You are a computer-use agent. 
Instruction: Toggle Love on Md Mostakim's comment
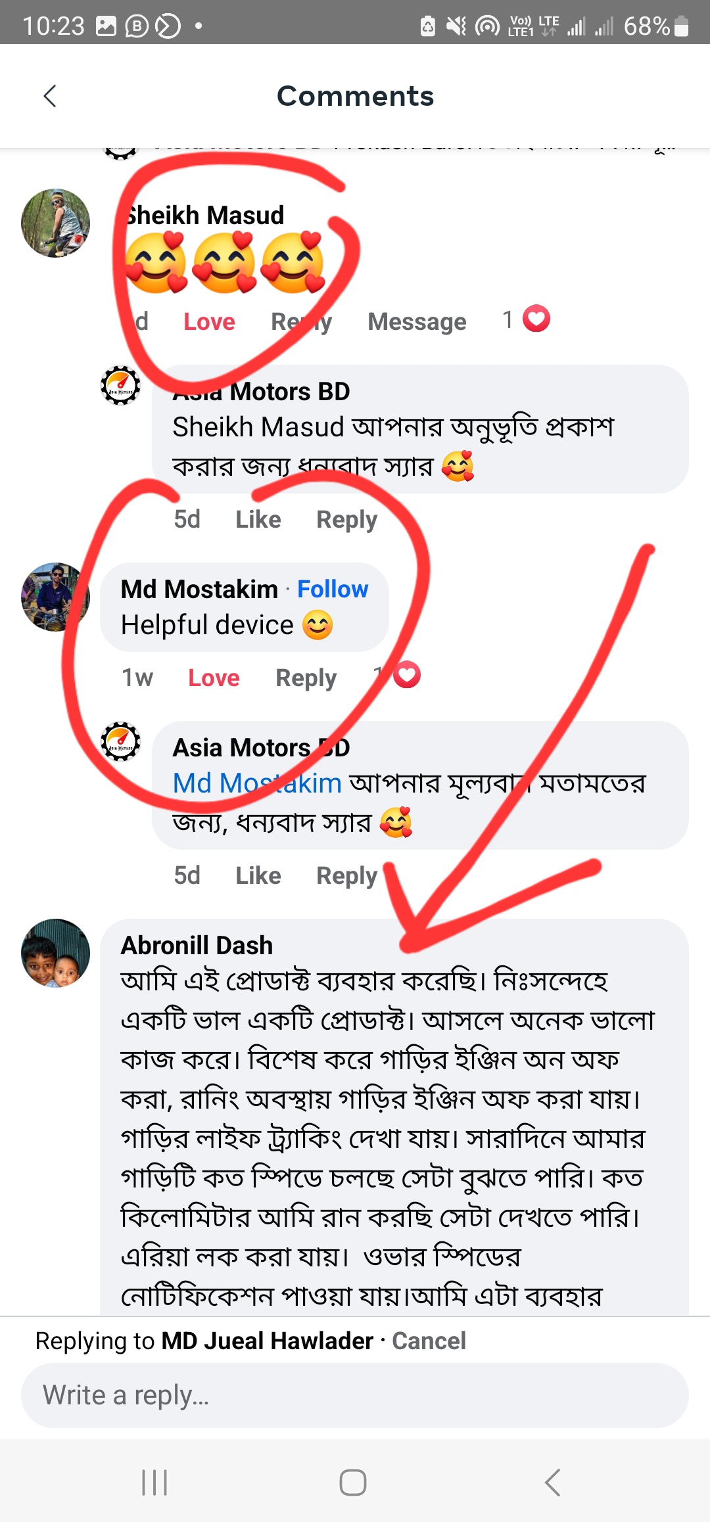coord(214,678)
